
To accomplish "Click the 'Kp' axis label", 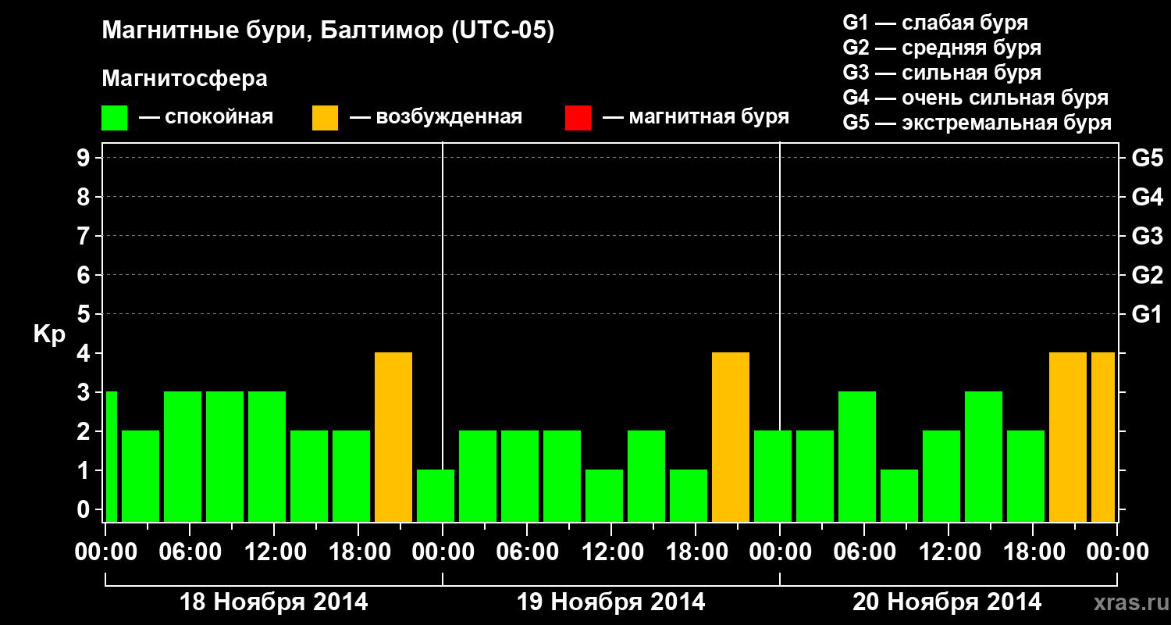I will coord(49,334).
